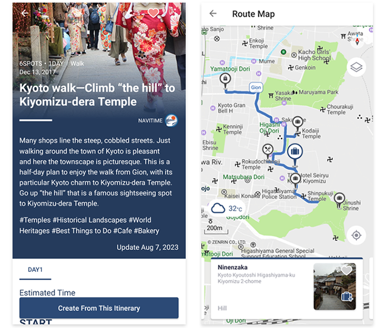Open the NAVITIME author logo
385x328 pixels.
click(172, 120)
